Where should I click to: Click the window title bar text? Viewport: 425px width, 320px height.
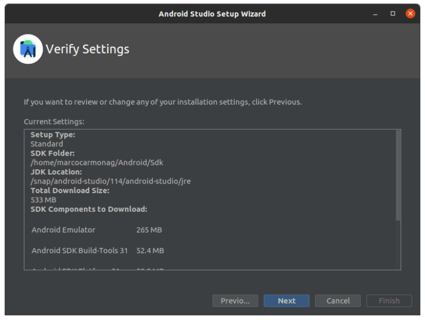[212, 14]
